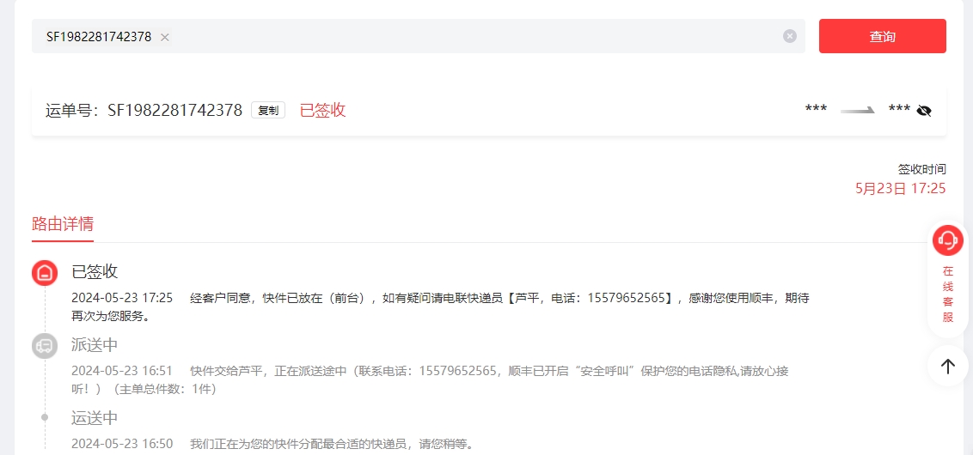973x455 pixels.
Task: Click the 在线客服 vertical label
Action: tap(947, 294)
